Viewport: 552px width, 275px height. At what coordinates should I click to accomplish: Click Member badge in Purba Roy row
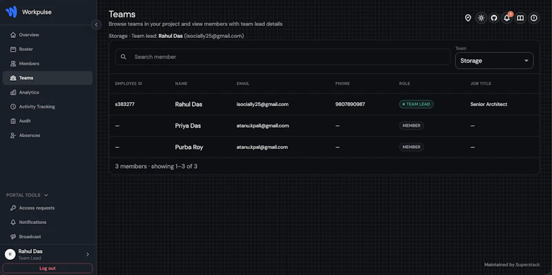tap(411, 147)
